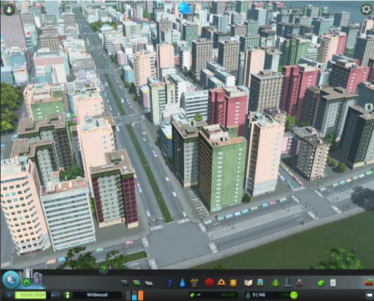Screen dimensions: 374x301
Task: Open the Parks and Decoration menu
Action: point(275,283)
